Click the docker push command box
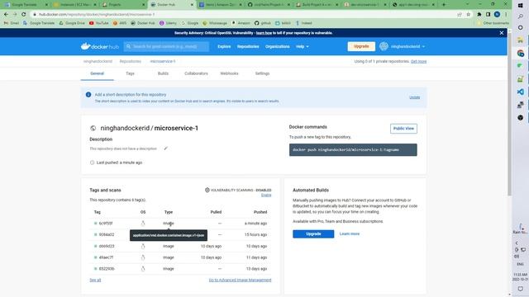This screenshot has height=297, width=529. coord(353,150)
